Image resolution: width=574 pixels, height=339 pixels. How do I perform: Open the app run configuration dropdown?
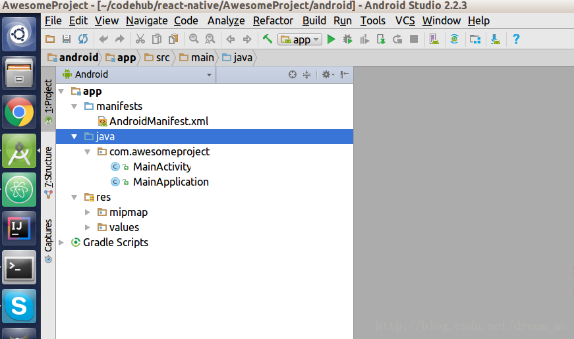(300, 39)
